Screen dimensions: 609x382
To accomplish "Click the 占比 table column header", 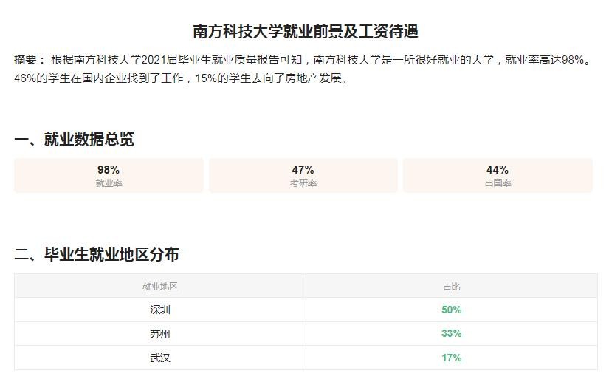I will (x=451, y=287).
